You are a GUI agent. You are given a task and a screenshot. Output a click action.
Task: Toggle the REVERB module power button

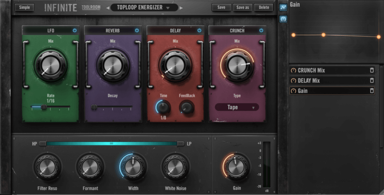click(137, 30)
